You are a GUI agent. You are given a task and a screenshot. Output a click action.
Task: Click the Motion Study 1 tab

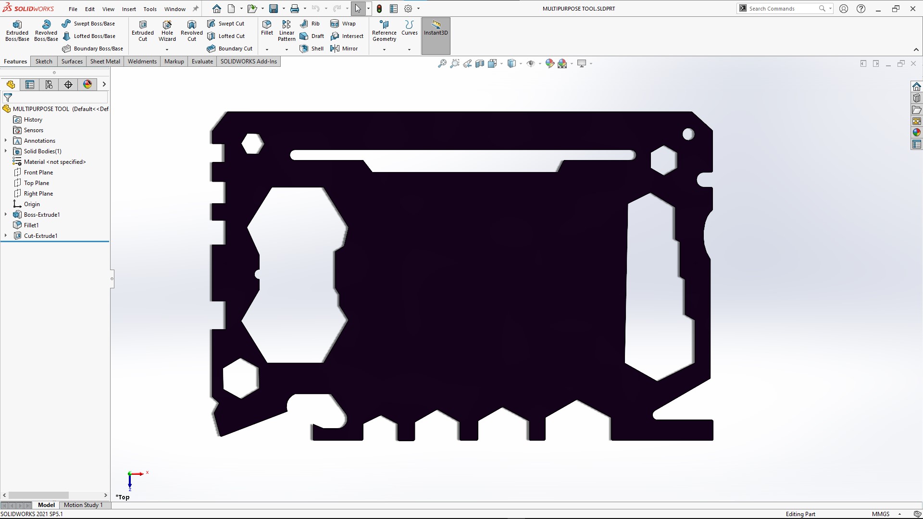pos(83,505)
